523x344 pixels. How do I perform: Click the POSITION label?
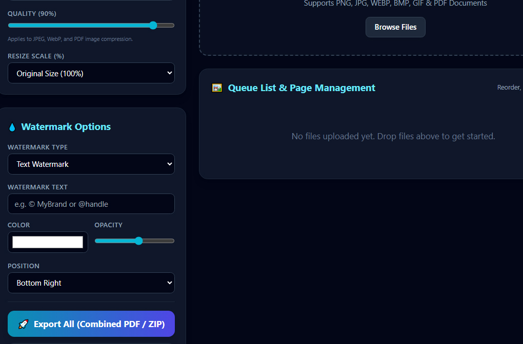coord(24,266)
